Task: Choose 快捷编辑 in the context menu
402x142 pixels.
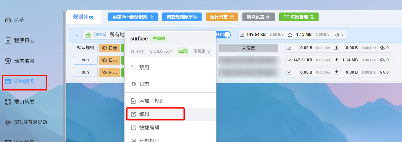Action: 170,128
